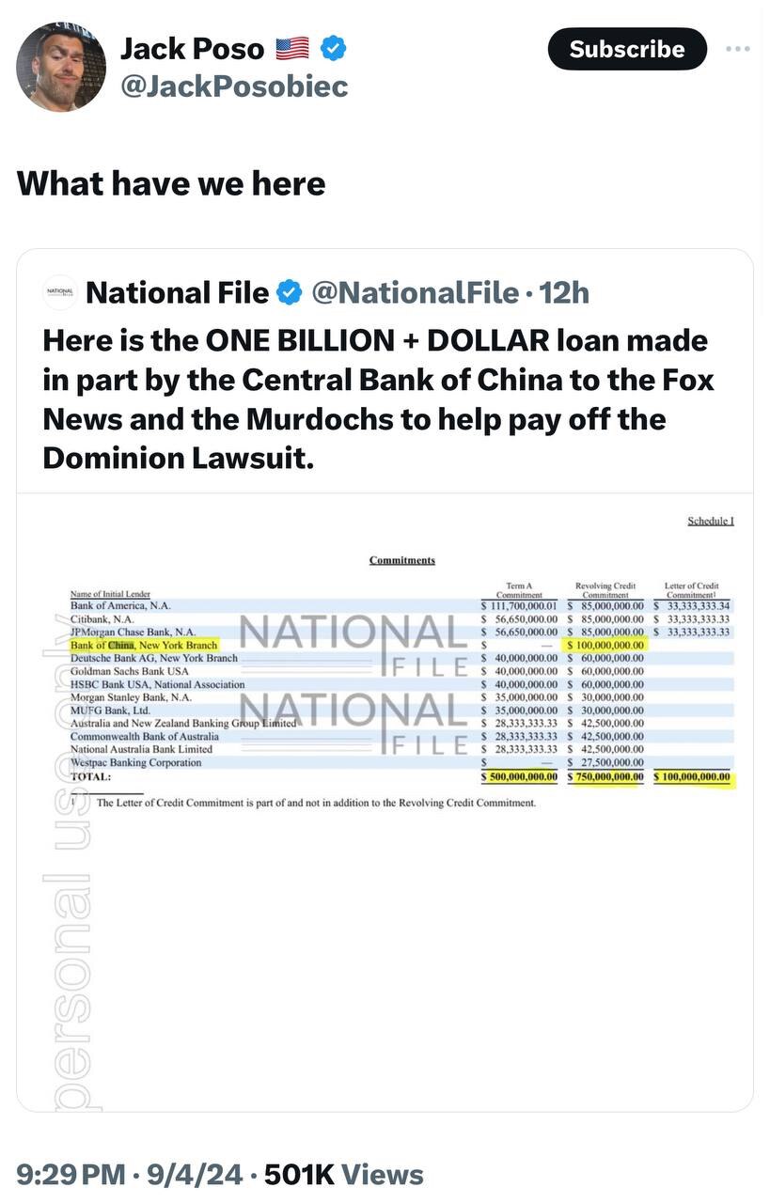Screen dimensions: 770x1203
Task: Click the "What have we here" post text
Action: point(171,182)
